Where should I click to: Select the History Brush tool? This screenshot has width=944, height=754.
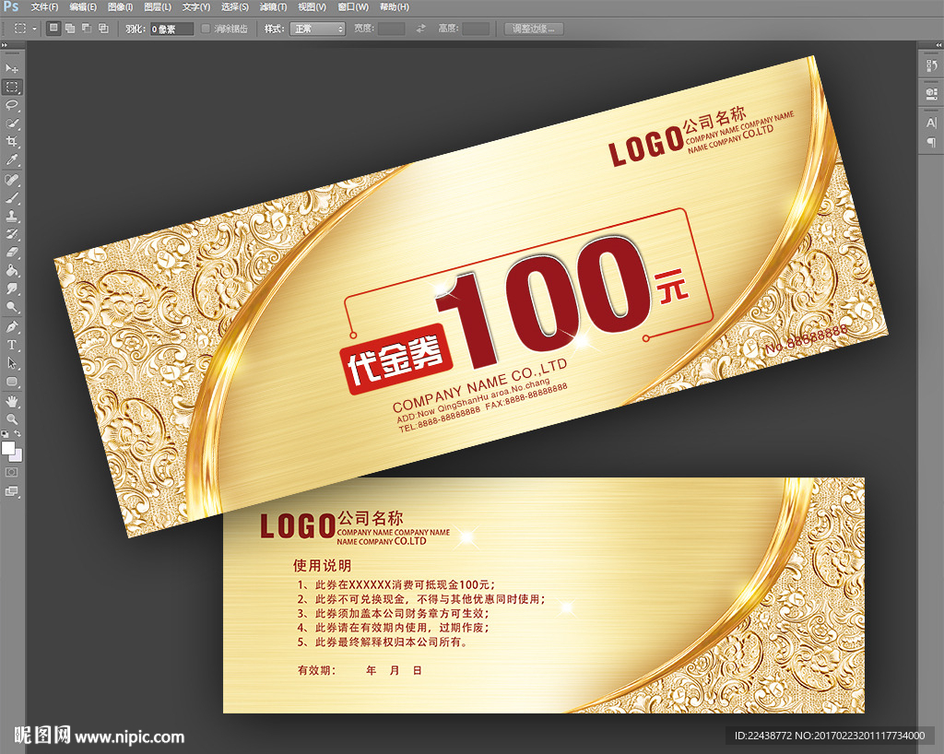[11, 234]
